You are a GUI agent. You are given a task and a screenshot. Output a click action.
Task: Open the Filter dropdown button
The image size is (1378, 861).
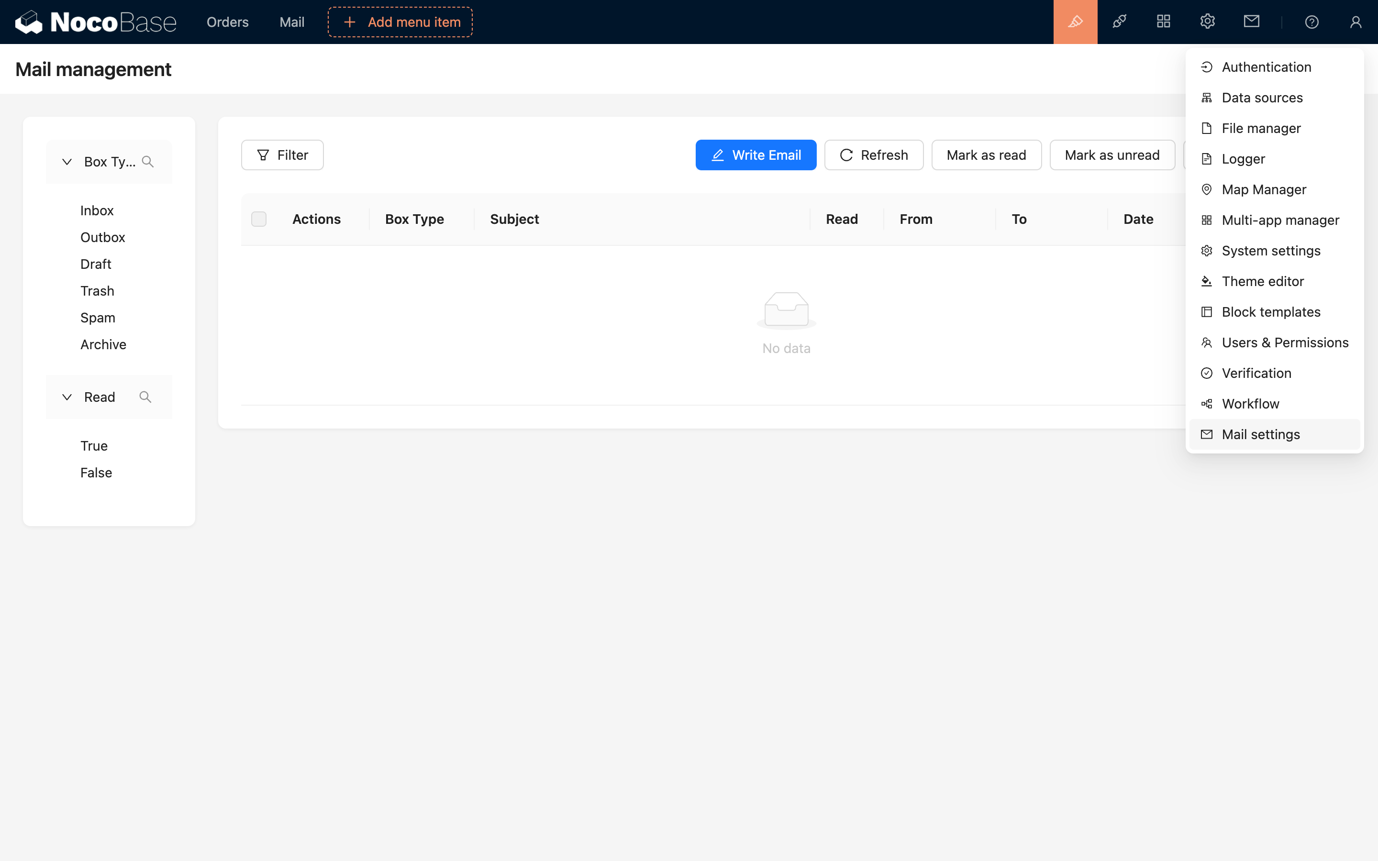pyautogui.click(x=282, y=155)
